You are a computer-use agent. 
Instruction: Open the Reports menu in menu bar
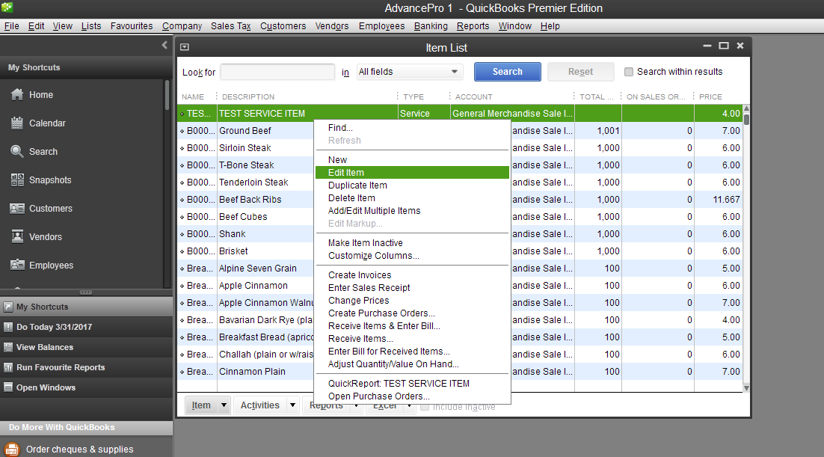coord(473,26)
